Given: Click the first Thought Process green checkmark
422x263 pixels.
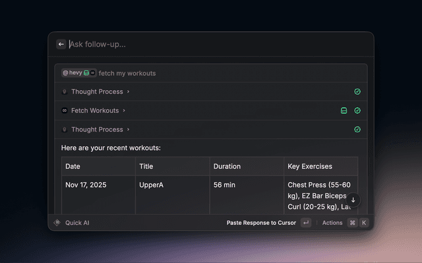Looking at the screenshot, I should 357,91.
